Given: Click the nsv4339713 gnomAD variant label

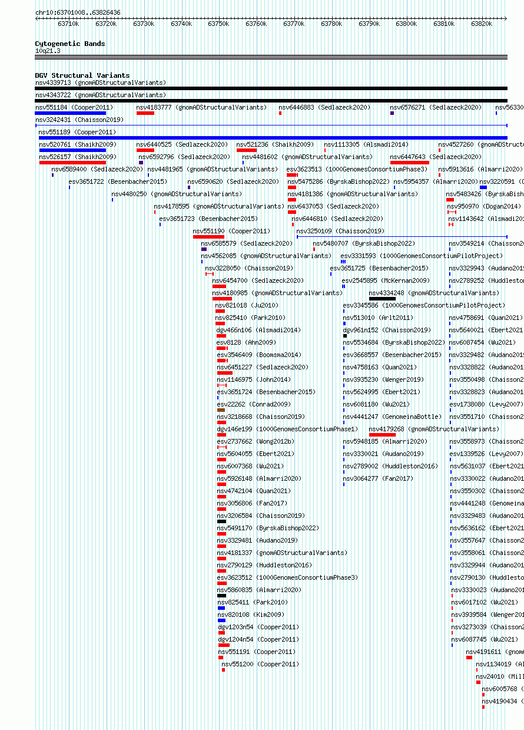Looking at the screenshot, I should coord(101,82).
